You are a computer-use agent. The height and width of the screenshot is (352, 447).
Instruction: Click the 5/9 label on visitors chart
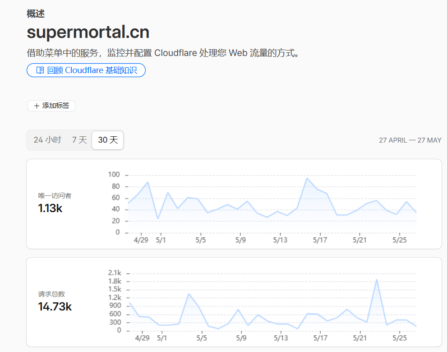pyautogui.click(x=240, y=240)
